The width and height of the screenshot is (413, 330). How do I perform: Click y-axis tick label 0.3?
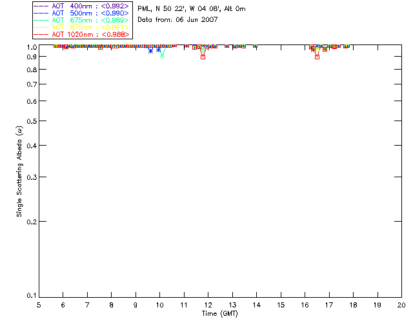click(x=32, y=177)
